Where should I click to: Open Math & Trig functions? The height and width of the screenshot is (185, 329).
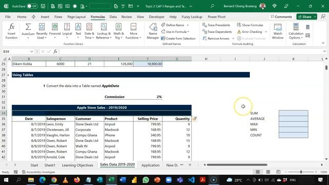119,31
